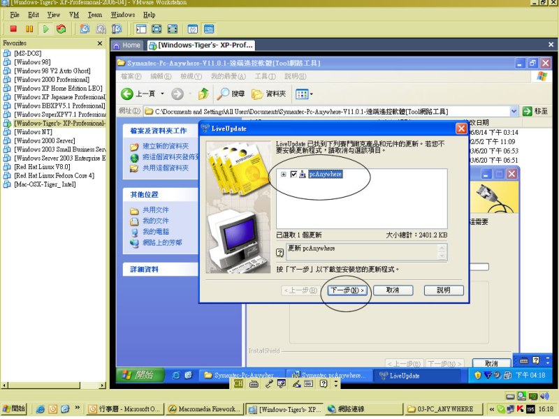Open the VMware Team menu
The image size is (559, 419).
tap(95, 15)
